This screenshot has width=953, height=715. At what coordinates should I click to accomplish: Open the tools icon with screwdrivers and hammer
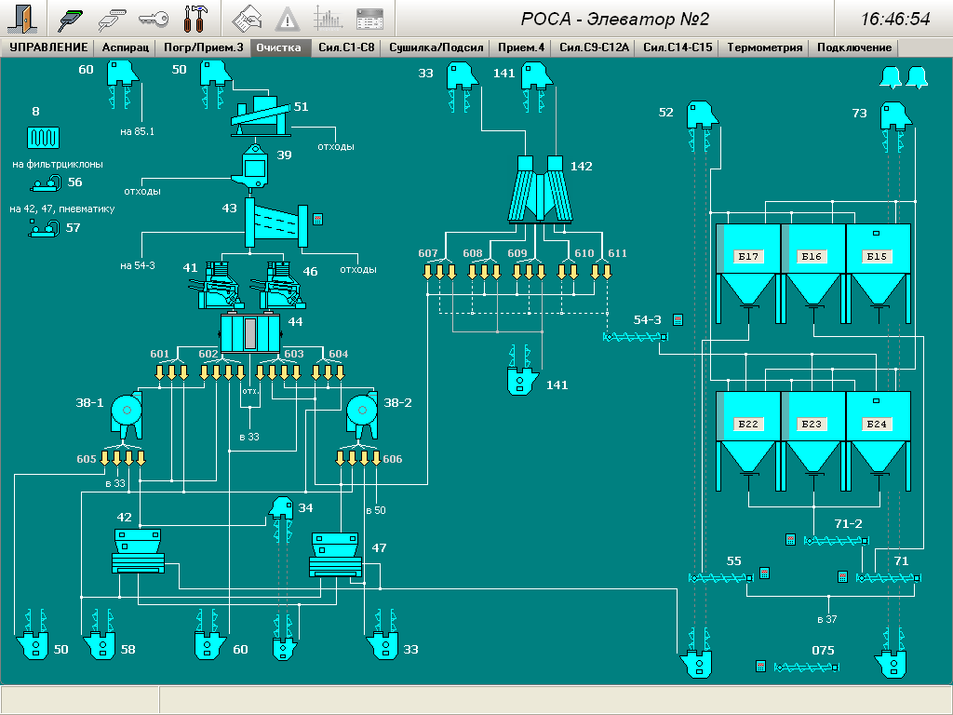click(x=197, y=18)
